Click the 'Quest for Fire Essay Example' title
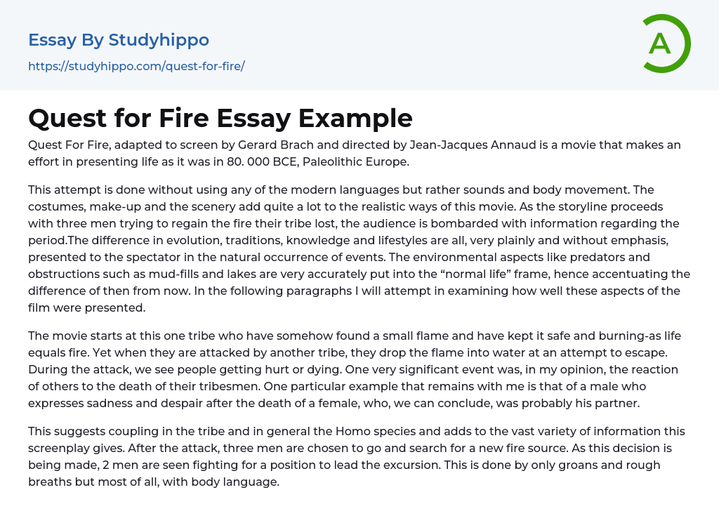 pyautogui.click(x=220, y=118)
